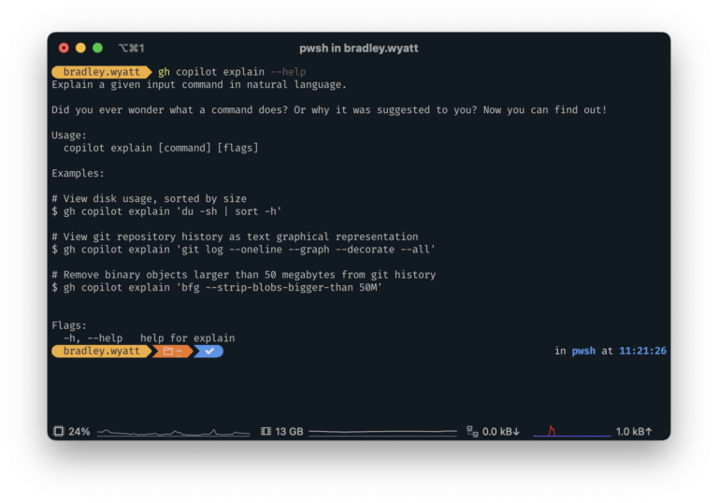Screen dimensions: 718x503
Task: Click the memory usage line graph
Action: (382, 432)
